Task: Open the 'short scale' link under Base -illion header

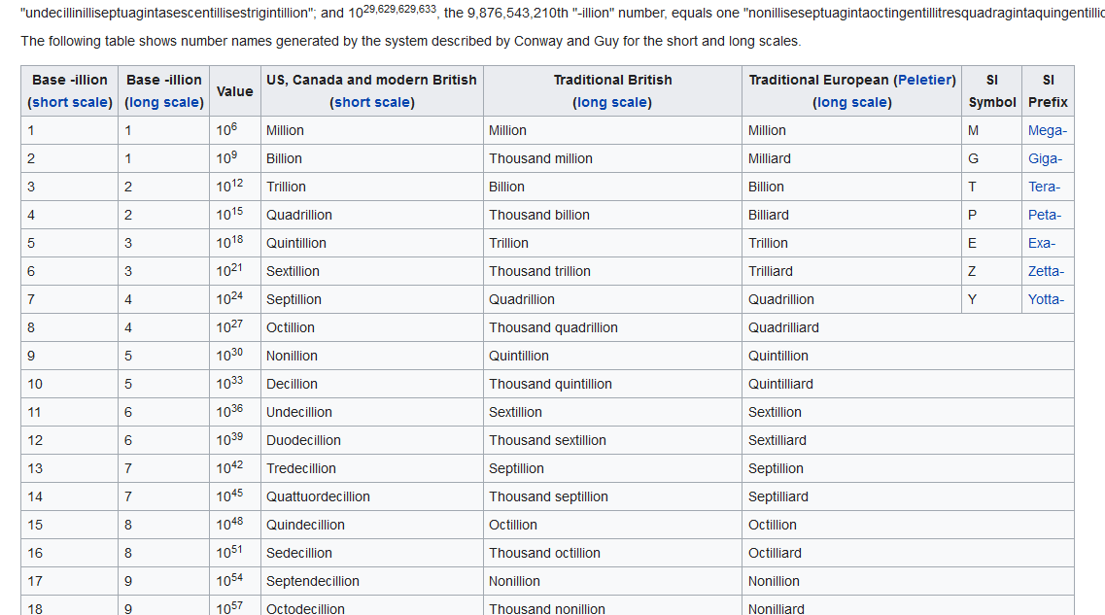Action: [x=70, y=102]
